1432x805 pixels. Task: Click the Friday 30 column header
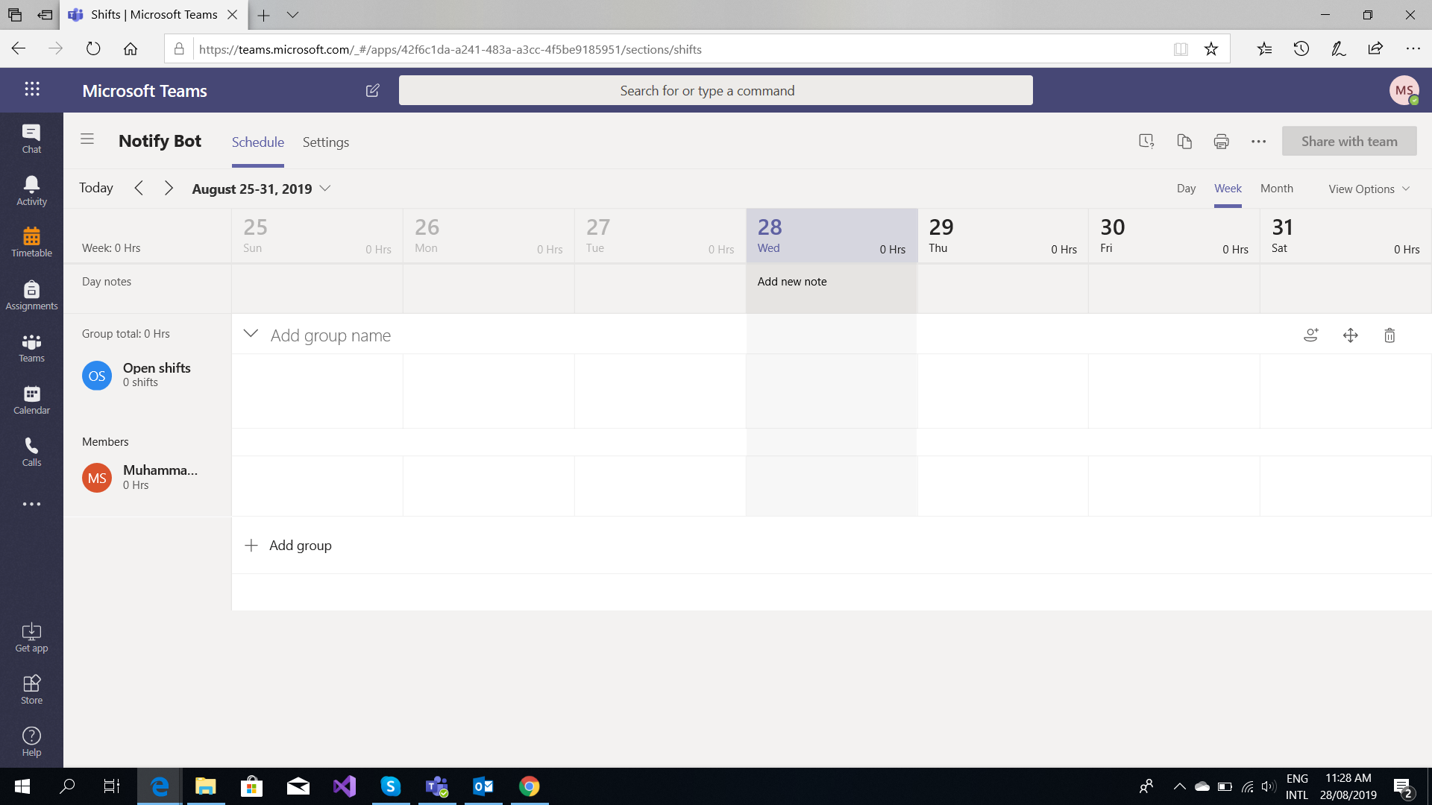pyautogui.click(x=1174, y=236)
